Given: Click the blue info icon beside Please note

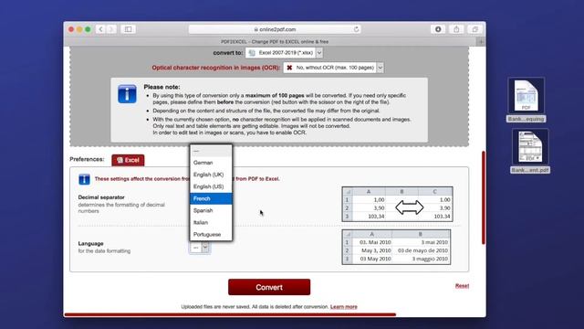Looking at the screenshot, I should (127, 93).
